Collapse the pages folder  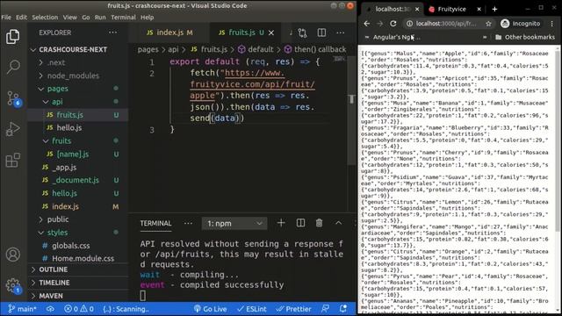coord(78,89)
